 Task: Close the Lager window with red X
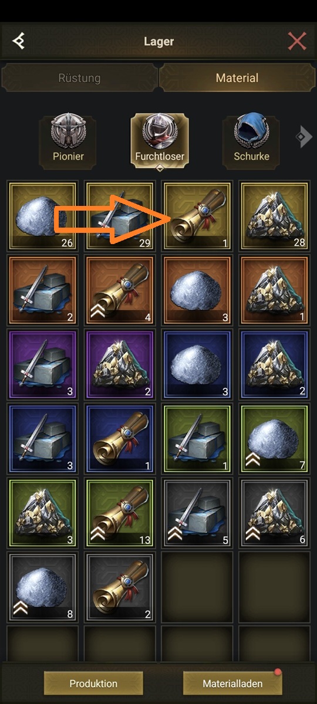297,42
